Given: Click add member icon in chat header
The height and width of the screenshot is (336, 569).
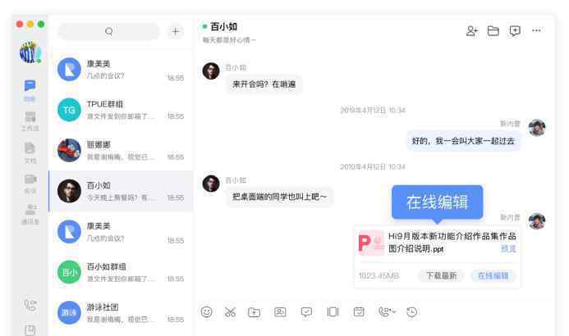Looking at the screenshot, I should click(x=472, y=31).
